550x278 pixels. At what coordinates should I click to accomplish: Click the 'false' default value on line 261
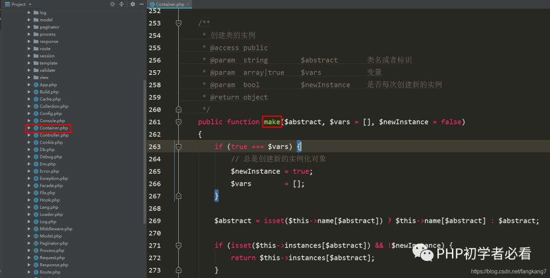click(x=451, y=122)
